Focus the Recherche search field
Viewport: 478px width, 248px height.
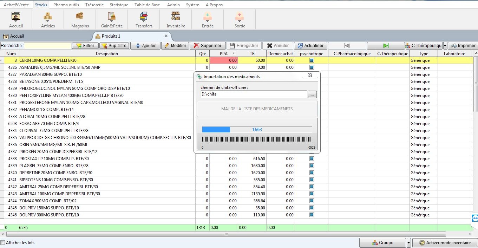click(48, 46)
